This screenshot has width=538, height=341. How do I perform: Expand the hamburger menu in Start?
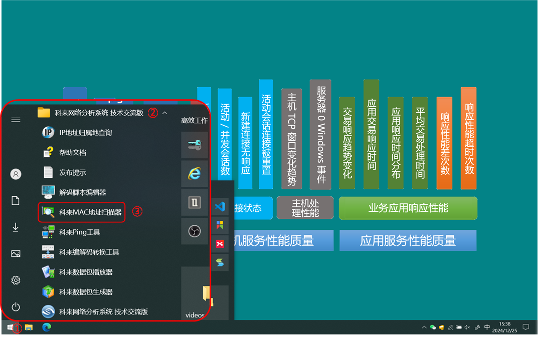tap(16, 119)
